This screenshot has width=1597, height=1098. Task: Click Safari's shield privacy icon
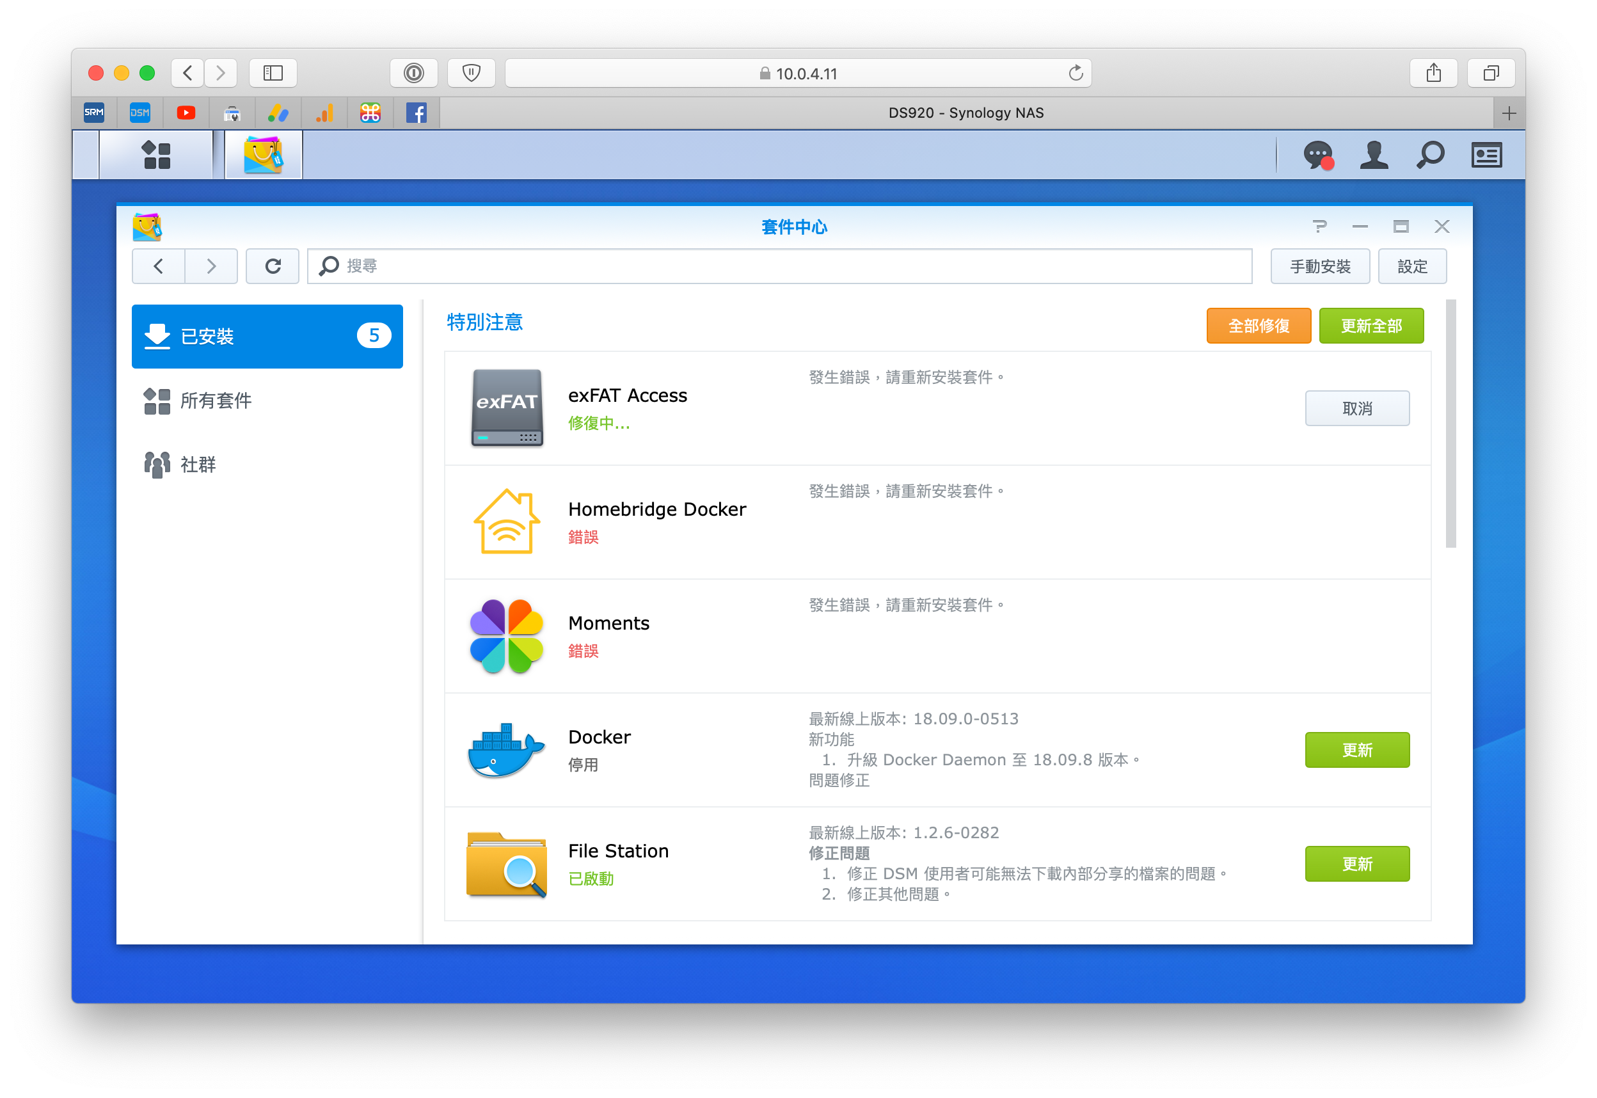471,73
